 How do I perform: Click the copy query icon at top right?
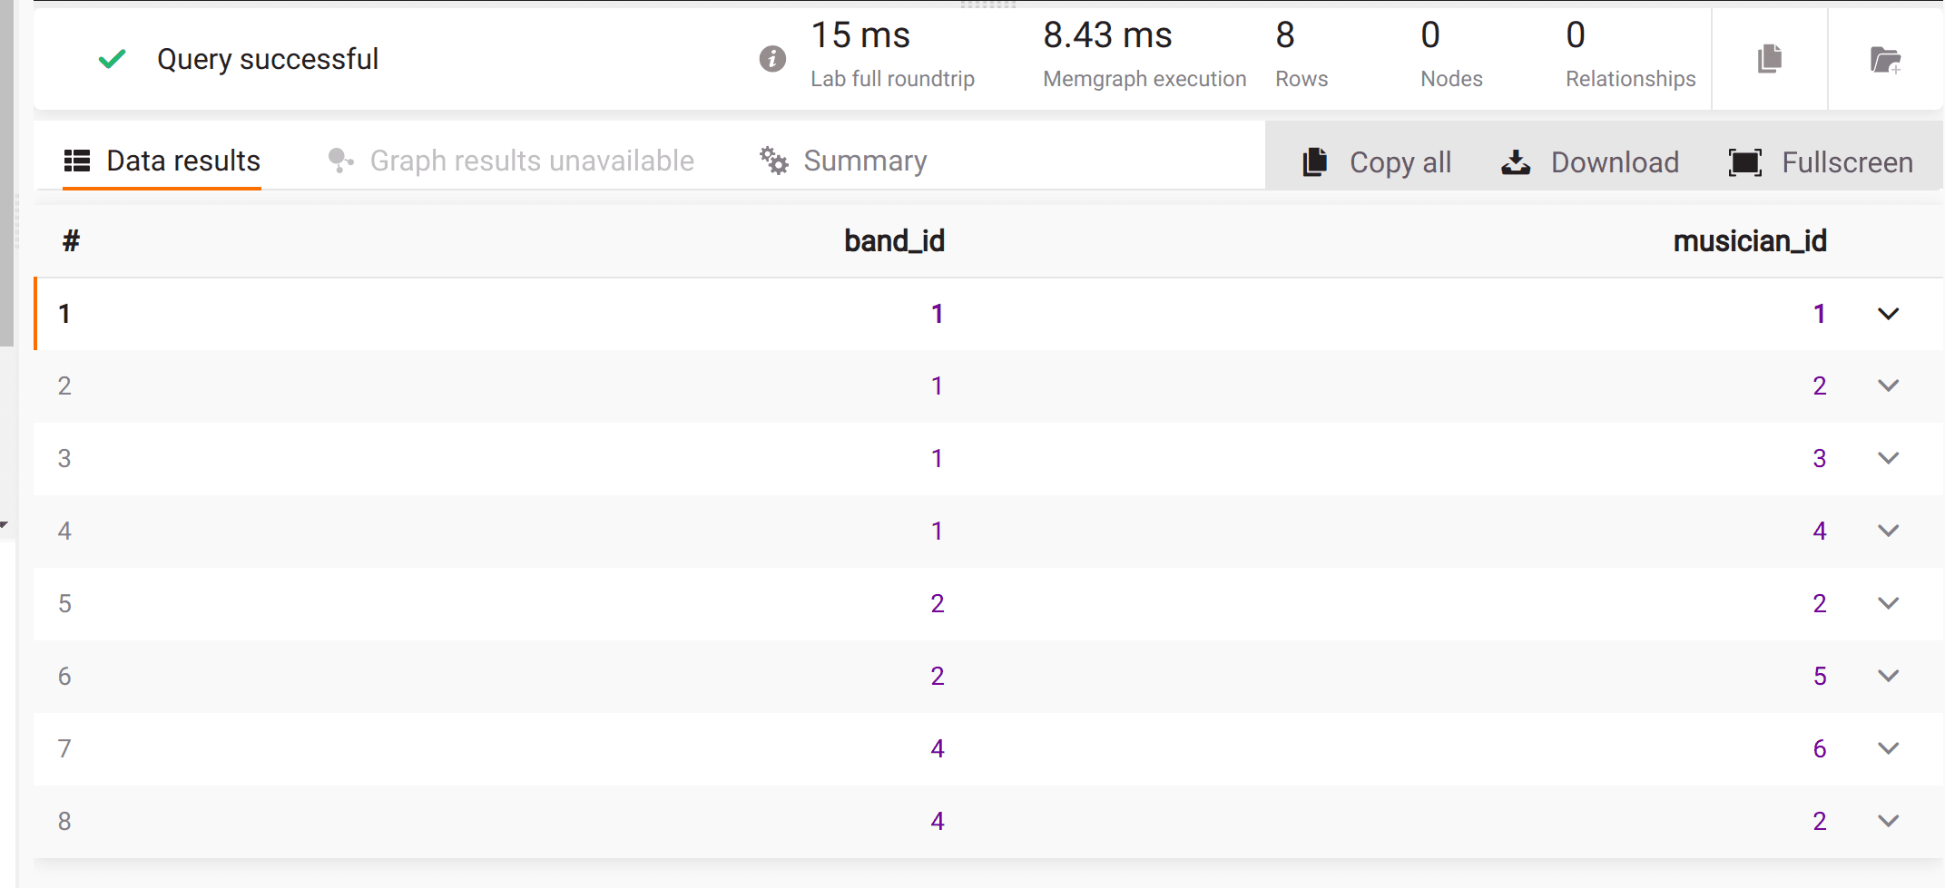click(1769, 59)
